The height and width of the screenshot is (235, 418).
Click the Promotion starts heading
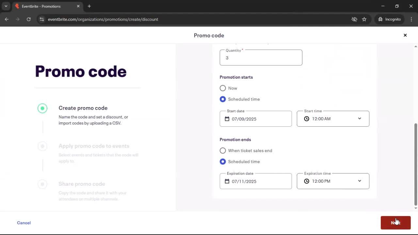(x=236, y=77)
